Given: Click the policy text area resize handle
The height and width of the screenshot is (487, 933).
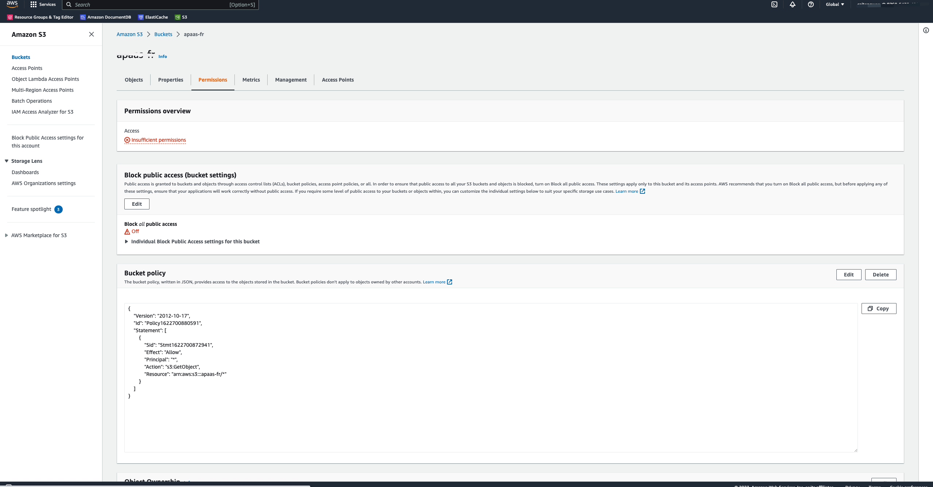Looking at the screenshot, I should tap(855, 450).
